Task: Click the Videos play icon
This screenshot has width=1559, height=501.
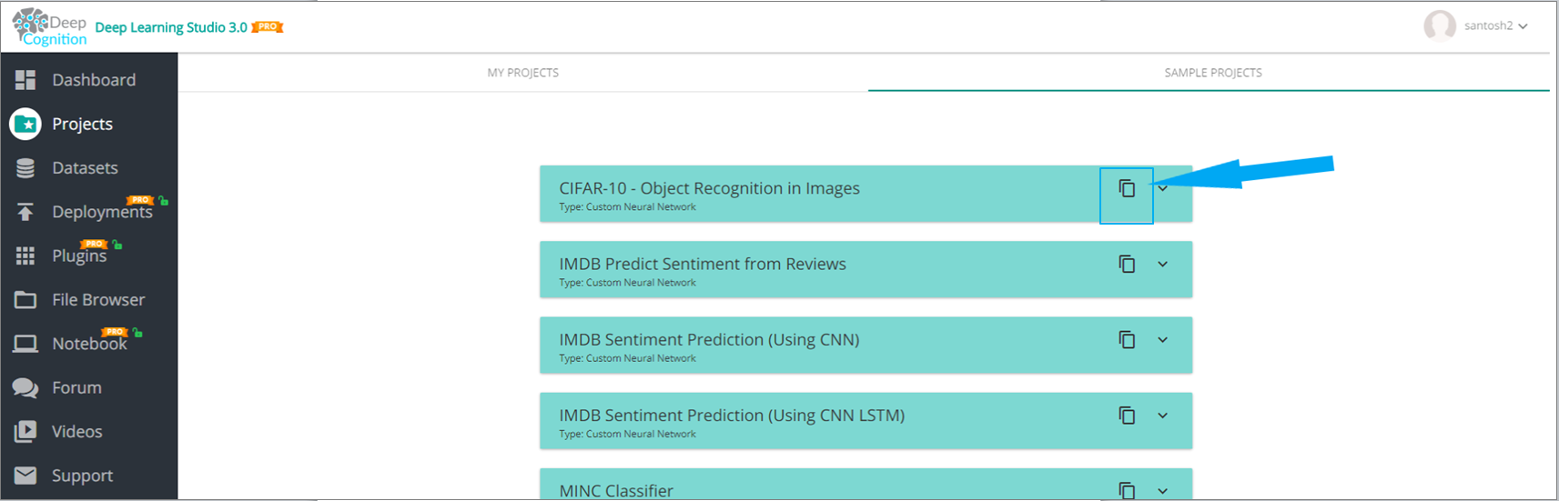Action: (25, 432)
